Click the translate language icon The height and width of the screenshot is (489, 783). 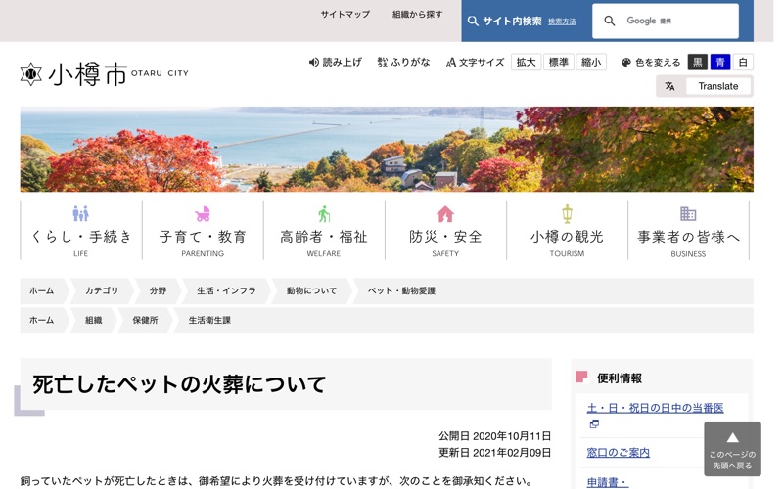click(669, 86)
